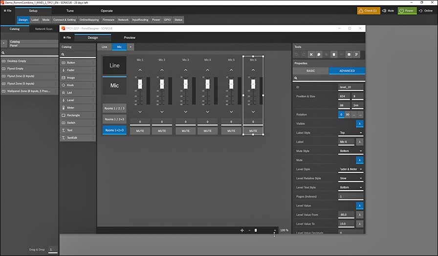This screenshot has height=256, width=438.
Task: Click the Rooms 1 / 2+3 button
Action: point(114,119)
